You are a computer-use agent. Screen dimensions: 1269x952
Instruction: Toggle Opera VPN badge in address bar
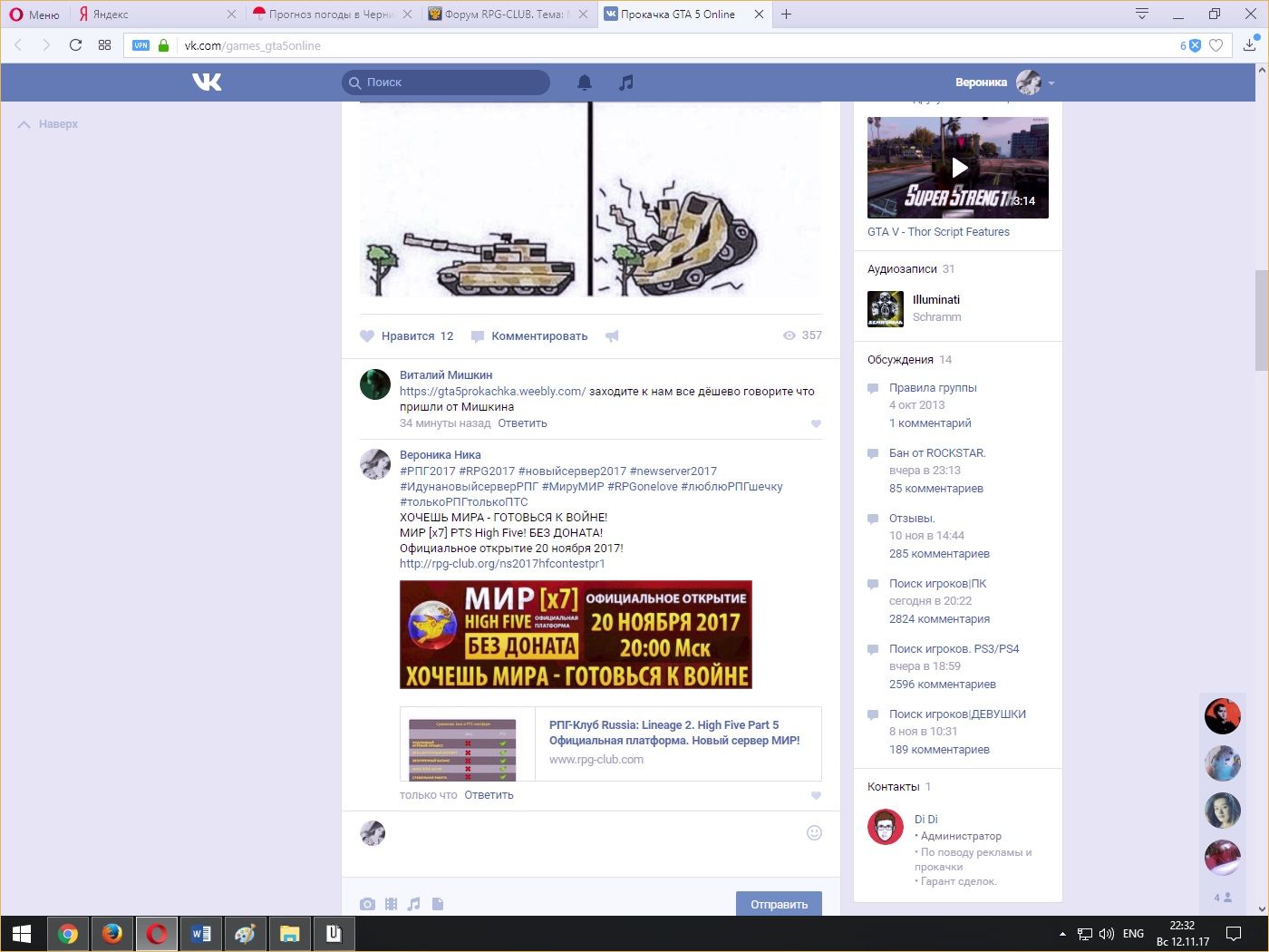click(140, 45)
